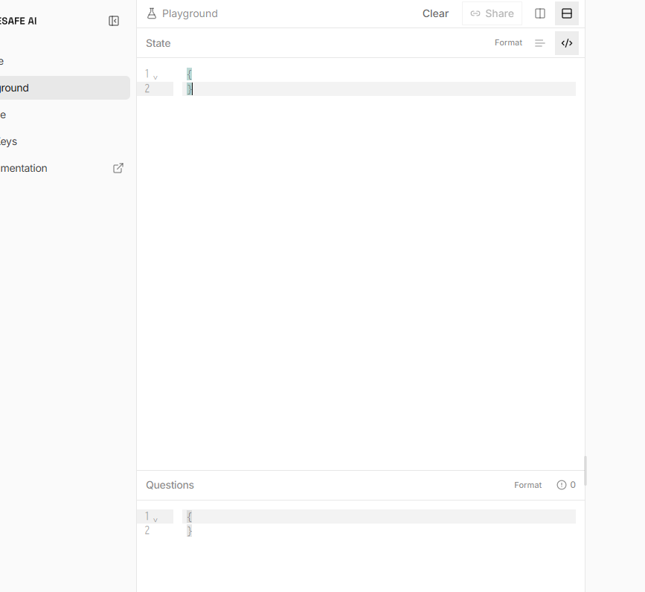Switch to stacked row layout
The width and height of the screenshot is (645, 592).
[567, 13]
